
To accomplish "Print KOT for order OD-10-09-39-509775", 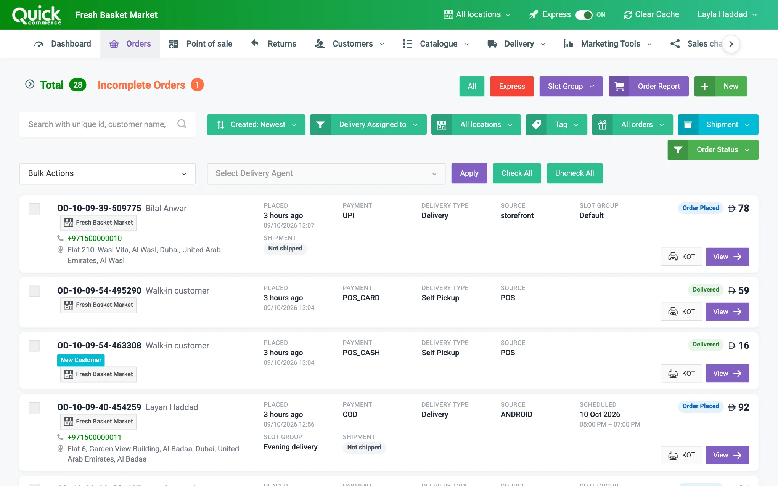I will point(682,257).
